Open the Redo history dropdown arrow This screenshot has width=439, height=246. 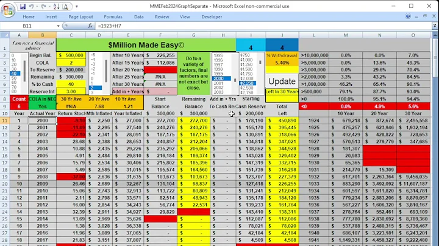[x=49, y=6]
